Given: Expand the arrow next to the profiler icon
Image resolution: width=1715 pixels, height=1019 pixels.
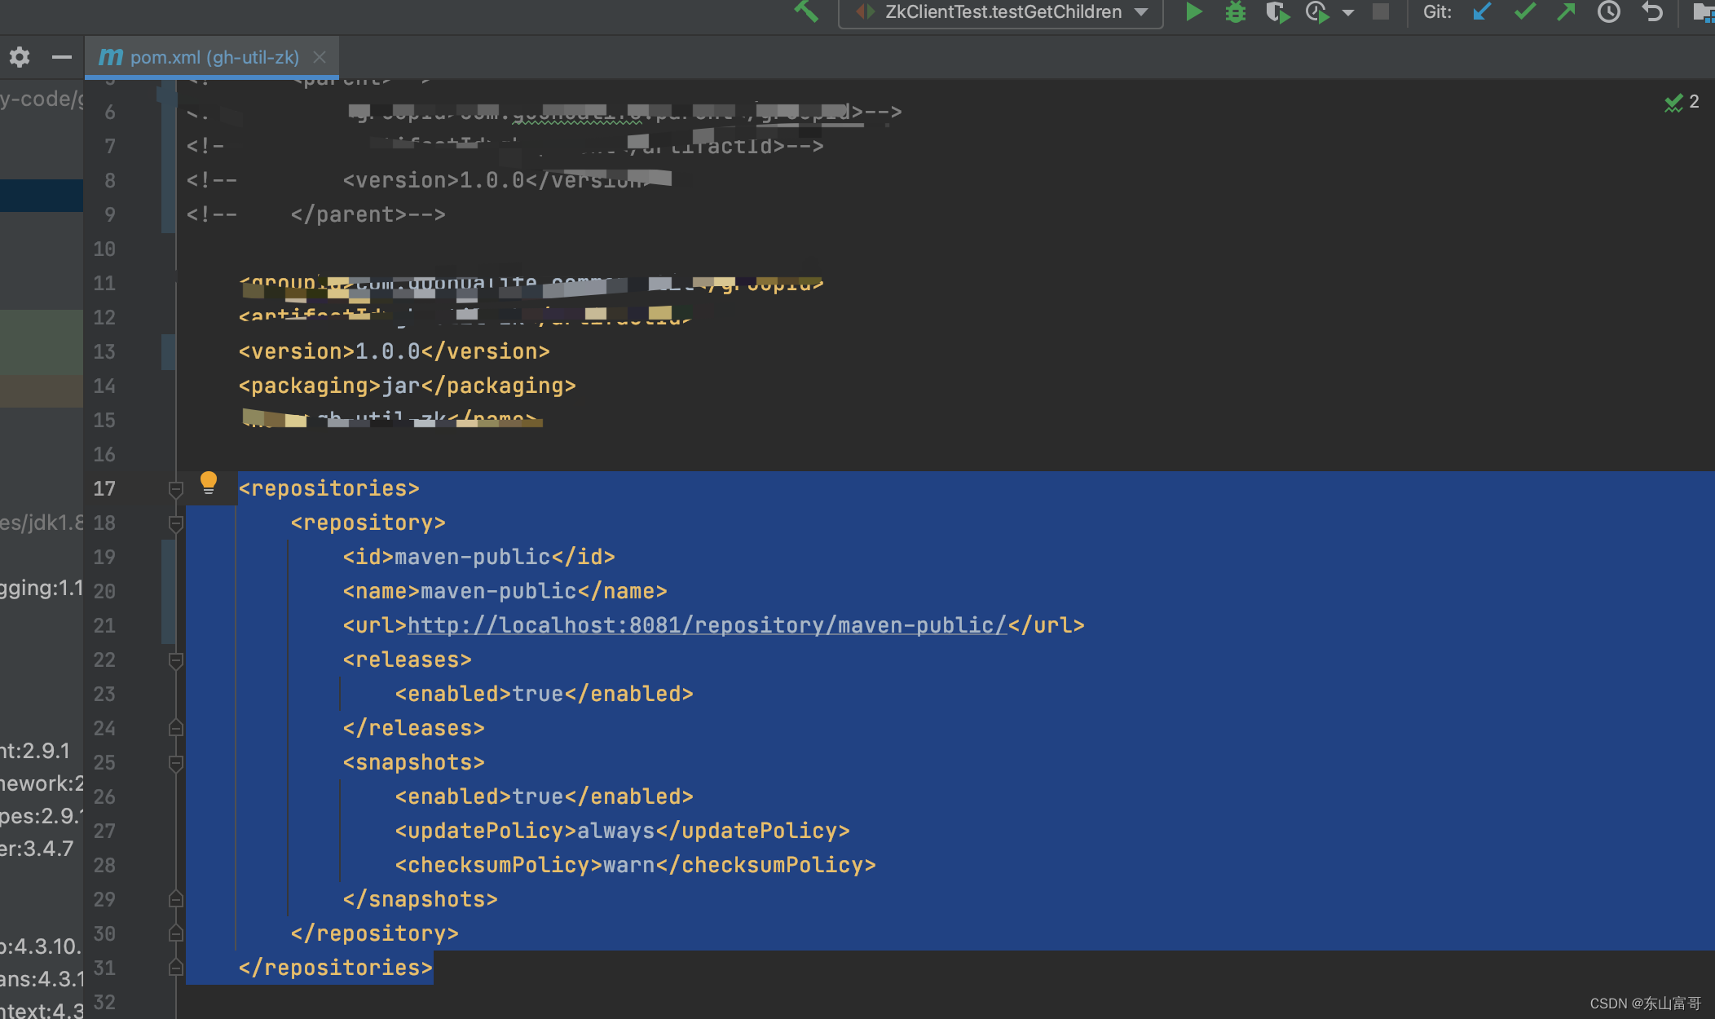Looking at the screenshot, I should coord(1348,12).
